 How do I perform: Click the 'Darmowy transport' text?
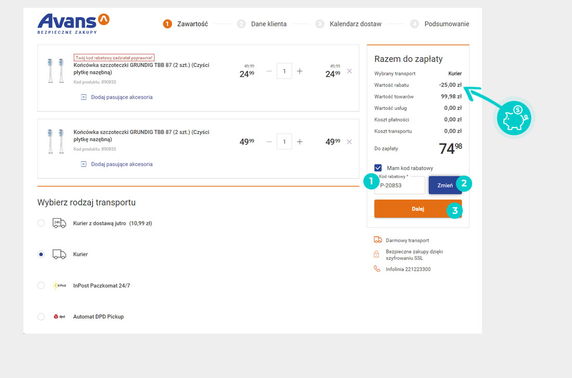click(408, 241)
